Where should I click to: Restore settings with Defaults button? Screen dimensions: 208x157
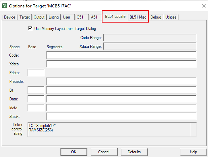pyautogui.click(x=134, y=152)
